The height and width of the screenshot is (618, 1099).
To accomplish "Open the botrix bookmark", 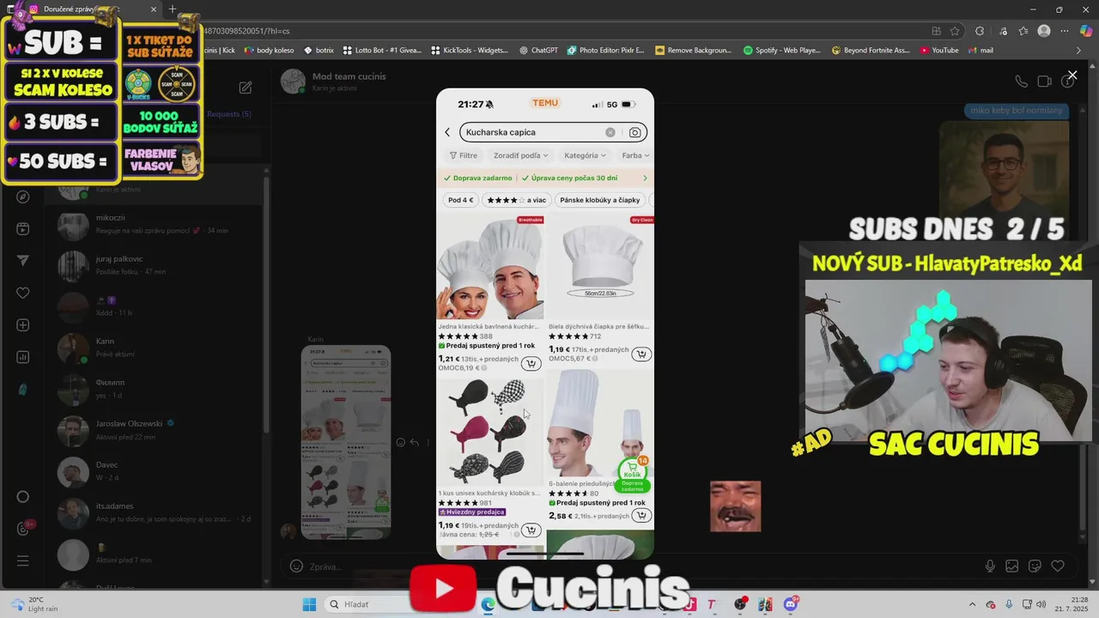I will pyautogui.click(x=319, y=50).
